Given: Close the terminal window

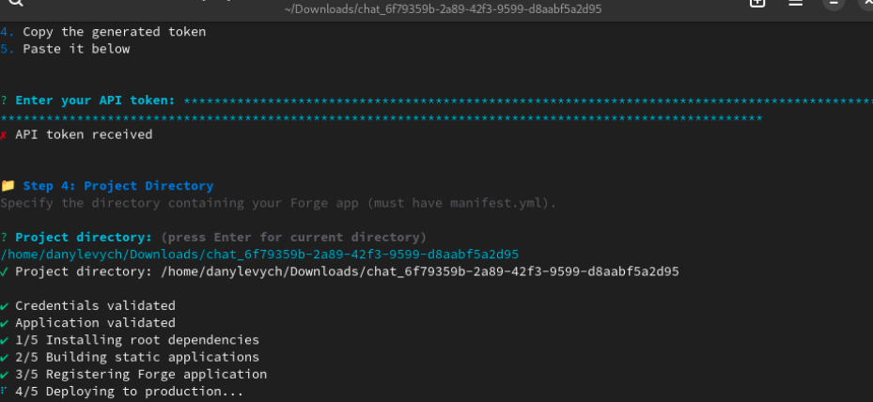Looking at the screenshot, I should 865,4.
